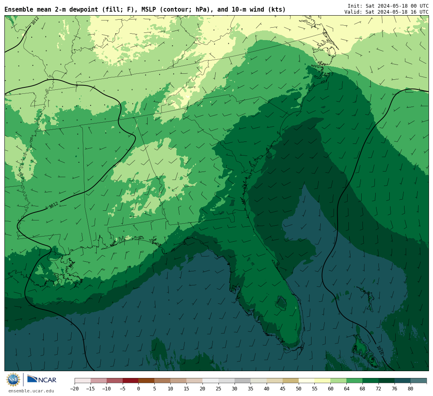
Task: Click the colorbar tick label 25
Action: tap(219, 389)
